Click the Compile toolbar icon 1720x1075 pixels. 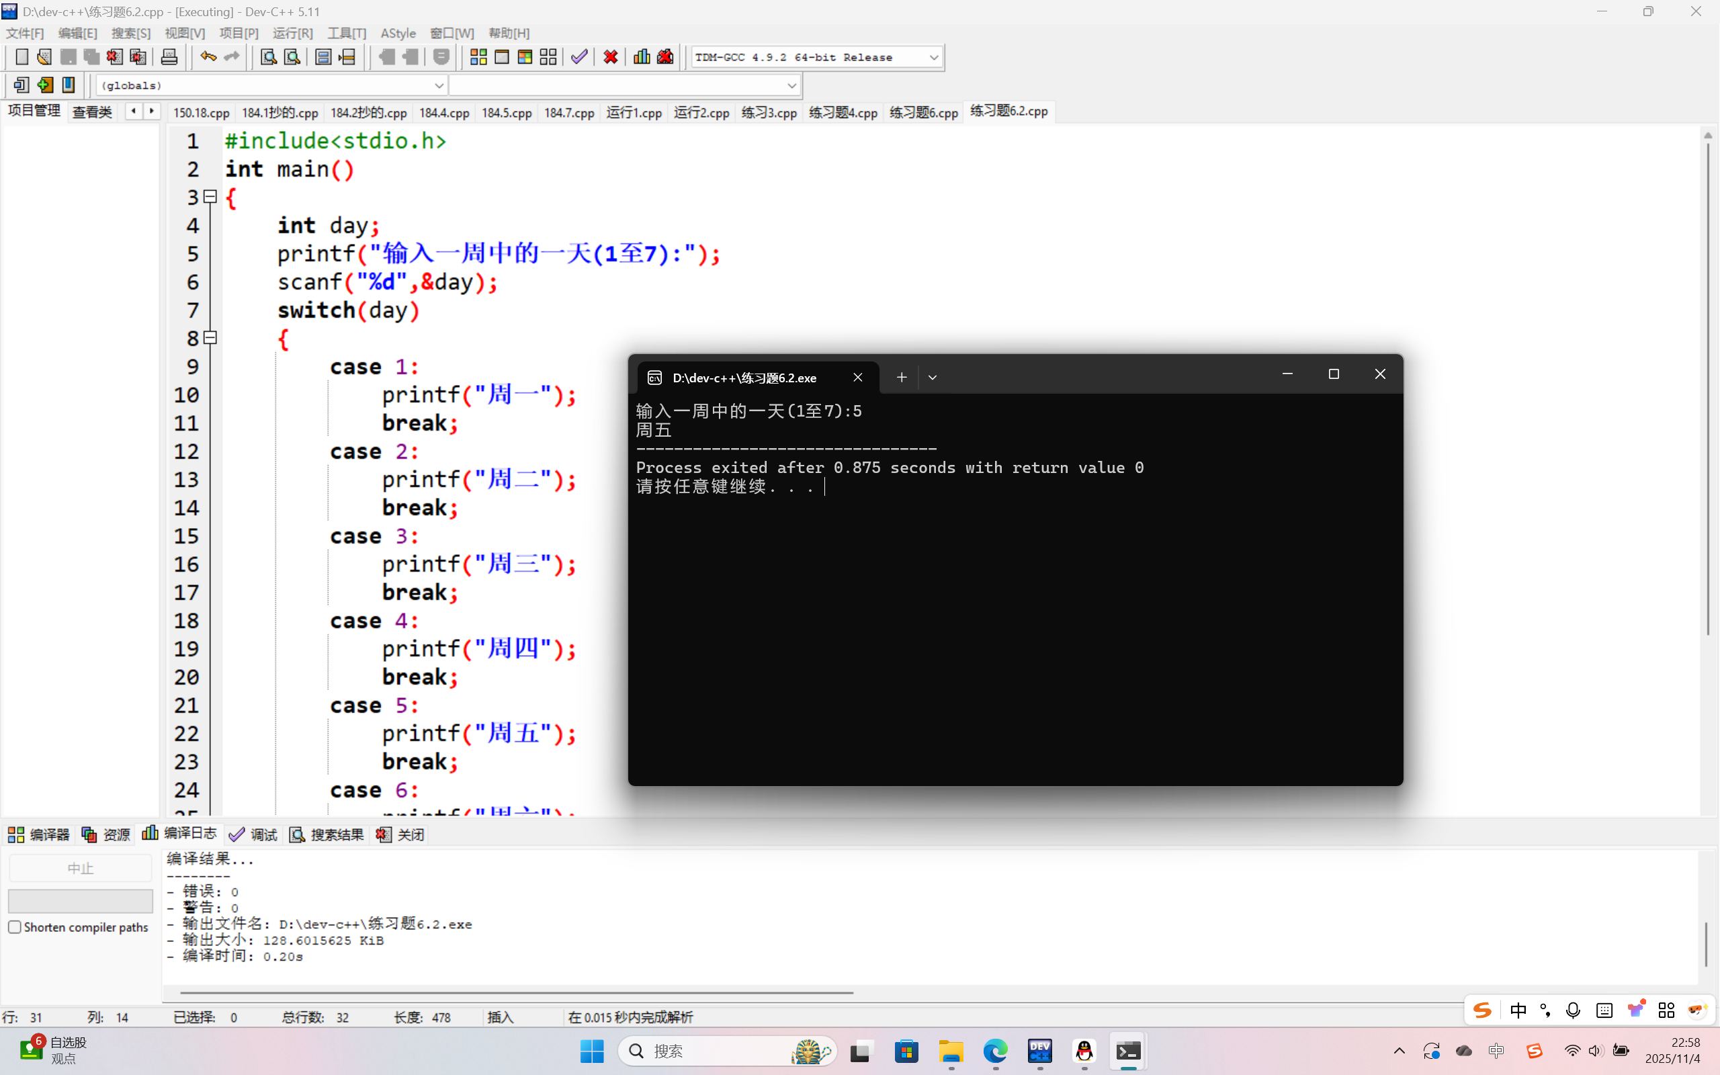point(478,57)
